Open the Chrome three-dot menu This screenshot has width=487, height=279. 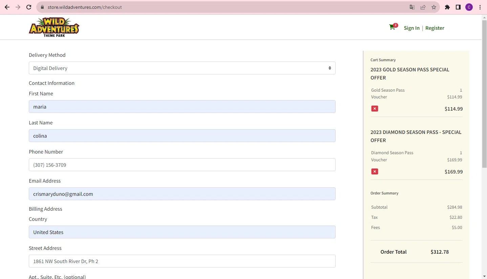480,7
